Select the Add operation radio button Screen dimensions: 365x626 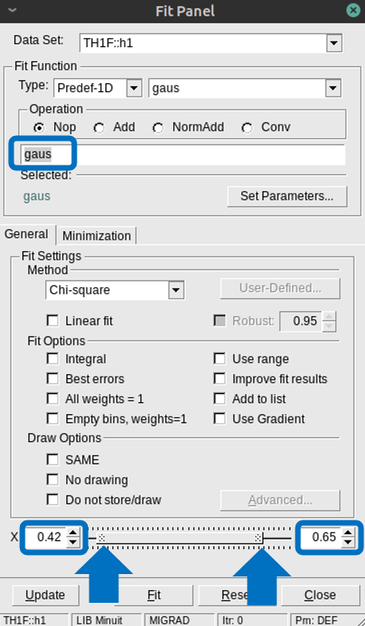click(99, 128)
